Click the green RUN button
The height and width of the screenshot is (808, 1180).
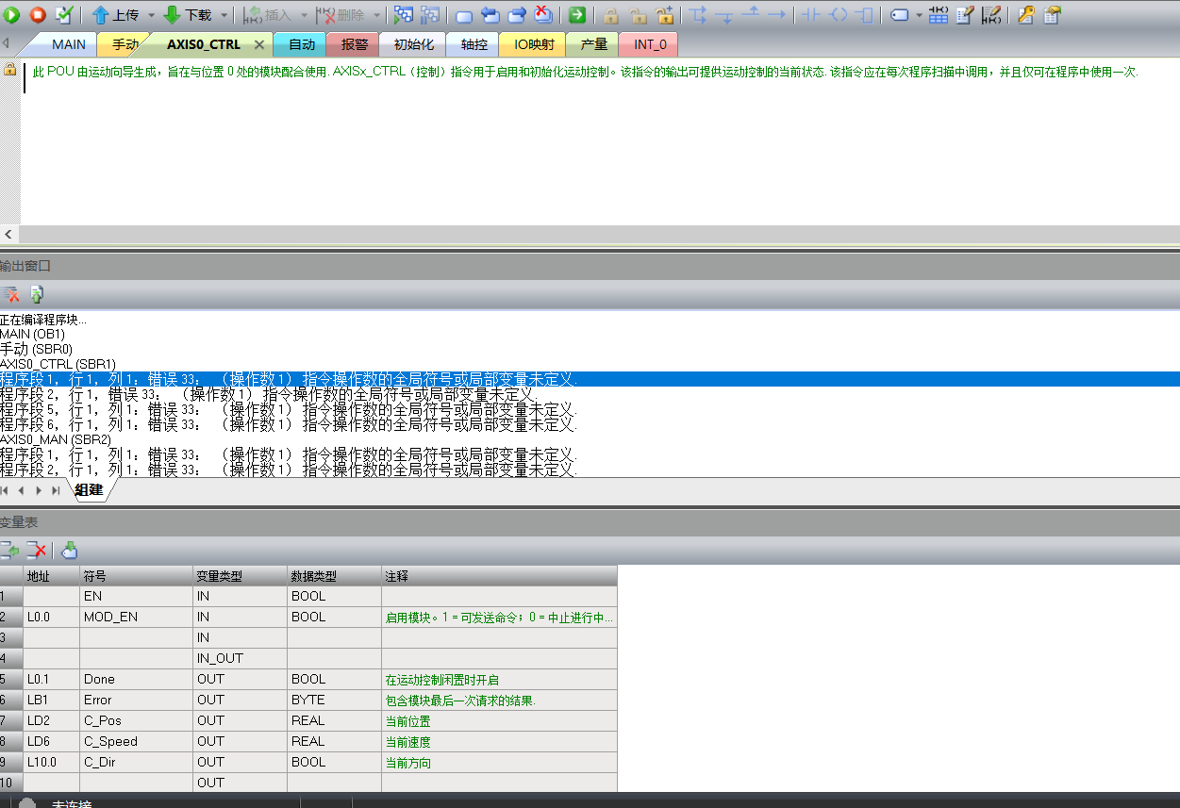pyautogui.click(x=12, y=15)
